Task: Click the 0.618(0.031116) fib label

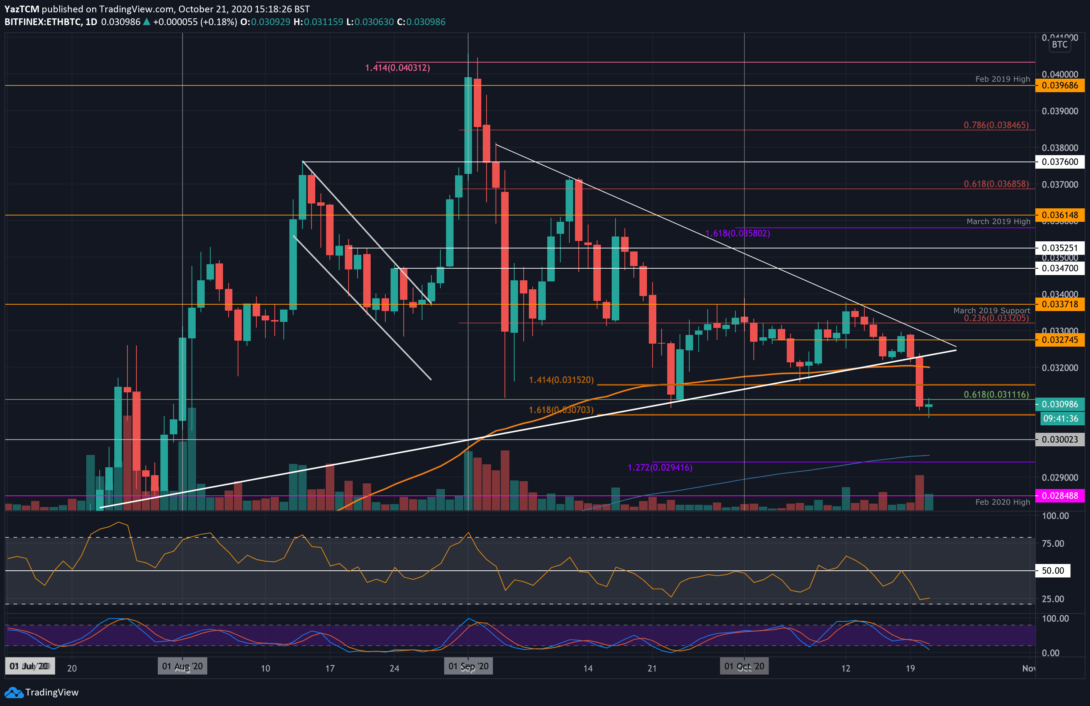Action: click(996, 395)
